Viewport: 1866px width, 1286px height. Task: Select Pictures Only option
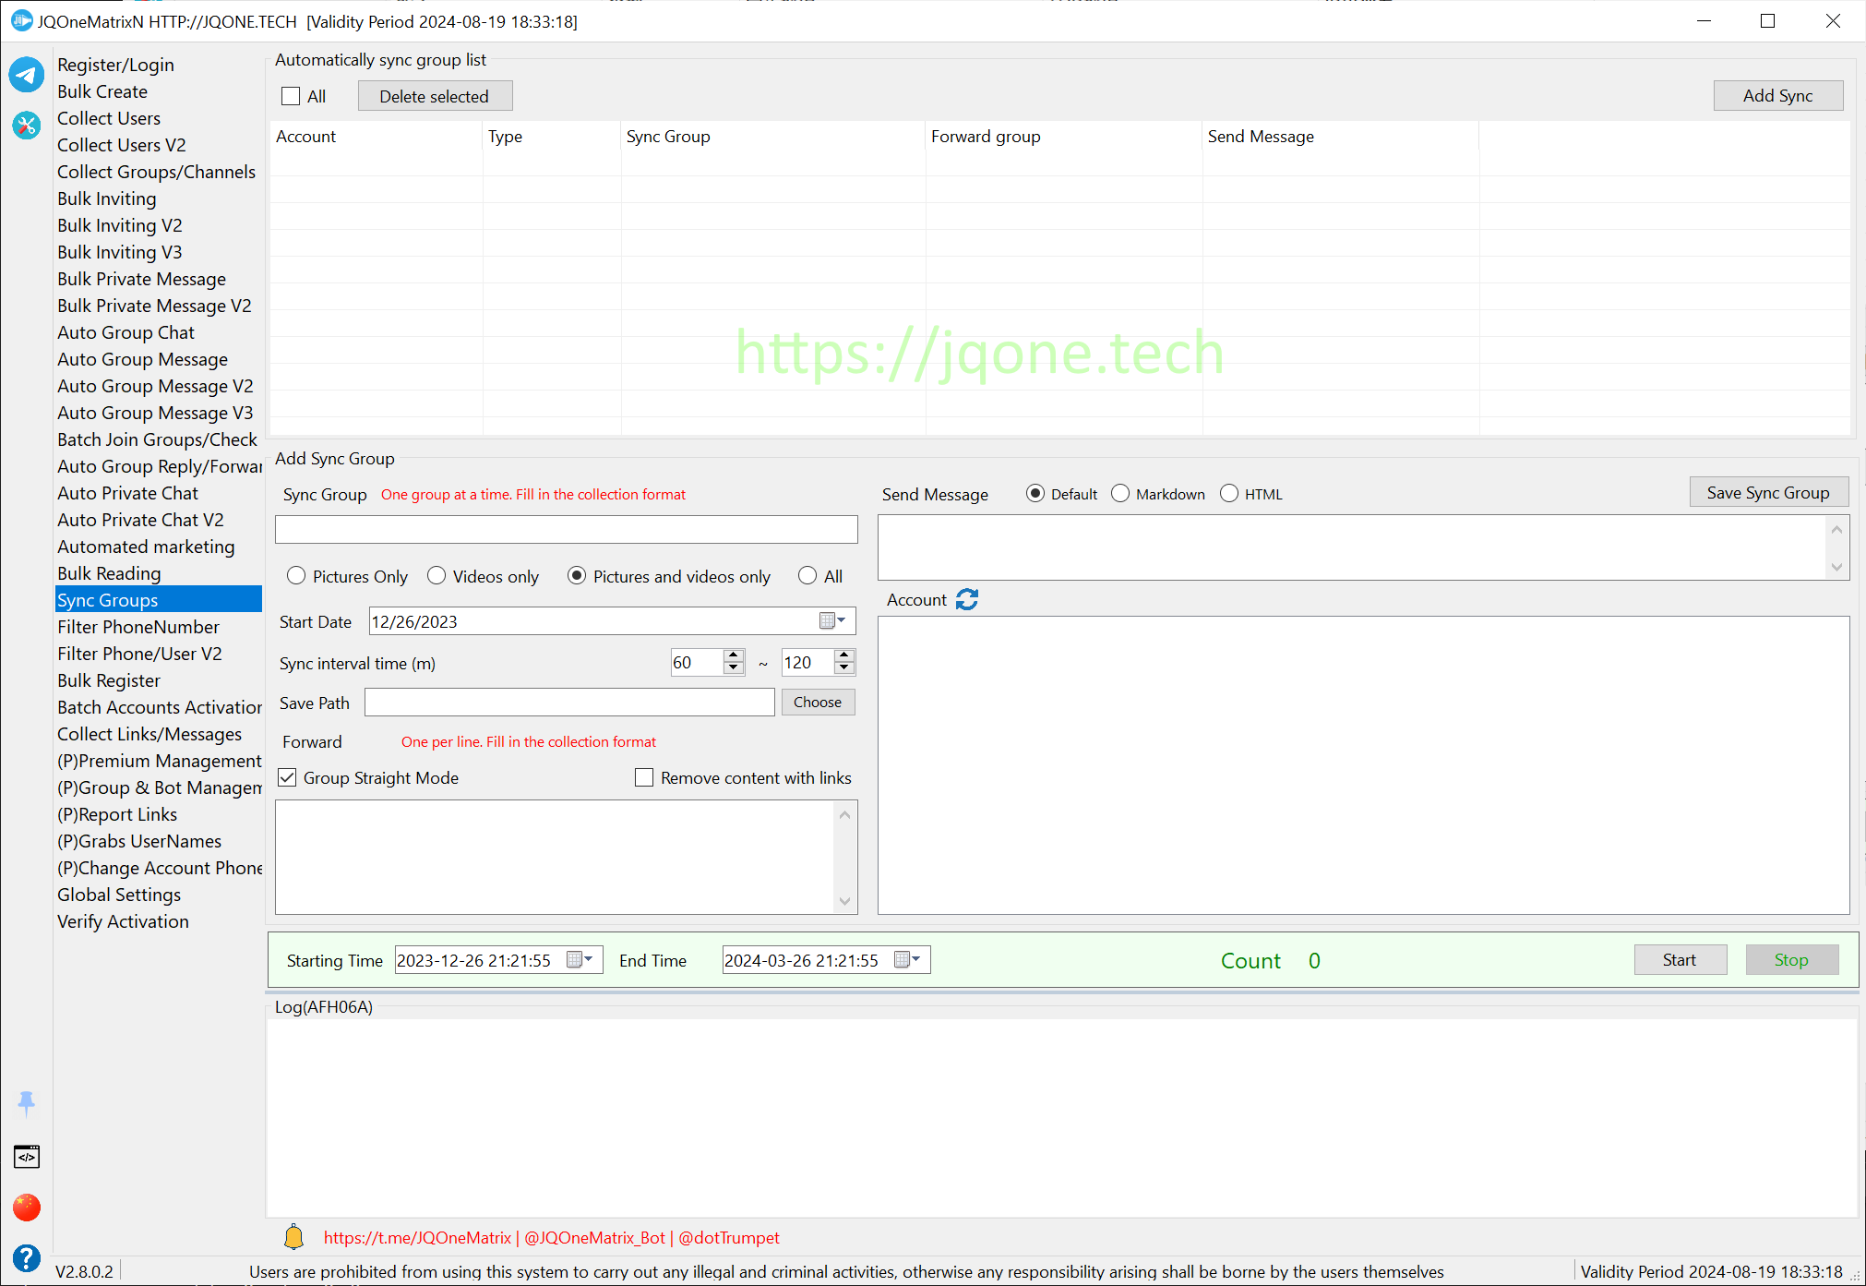pos(296,576)
